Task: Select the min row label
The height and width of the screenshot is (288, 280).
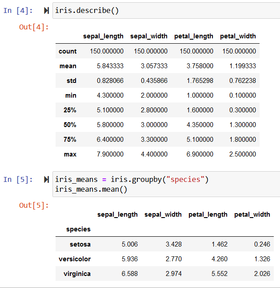Action: coord(71,95)
